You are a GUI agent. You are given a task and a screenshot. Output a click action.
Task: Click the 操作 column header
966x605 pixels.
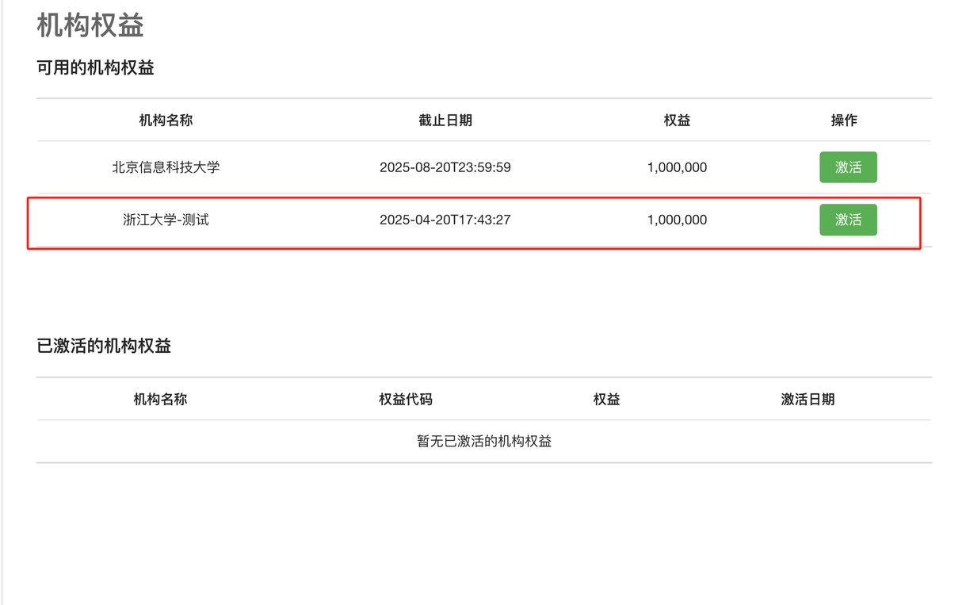click(844, 121)
